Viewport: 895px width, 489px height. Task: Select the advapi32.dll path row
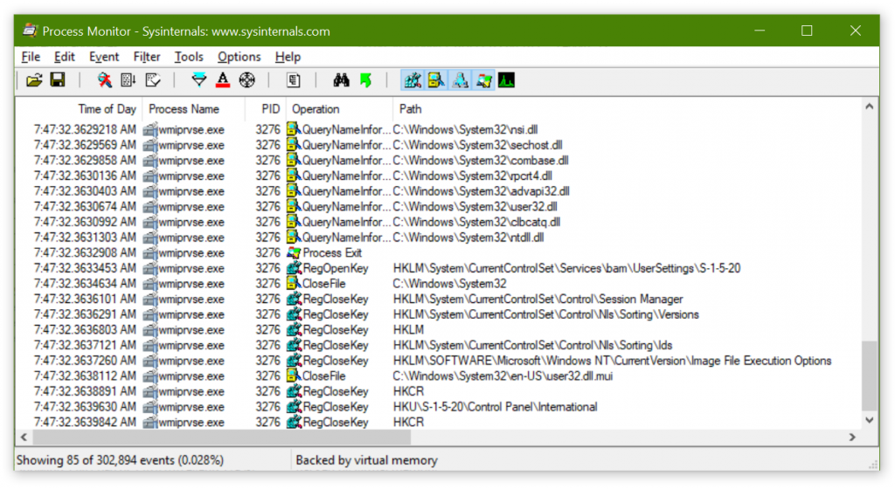(438, 191)
